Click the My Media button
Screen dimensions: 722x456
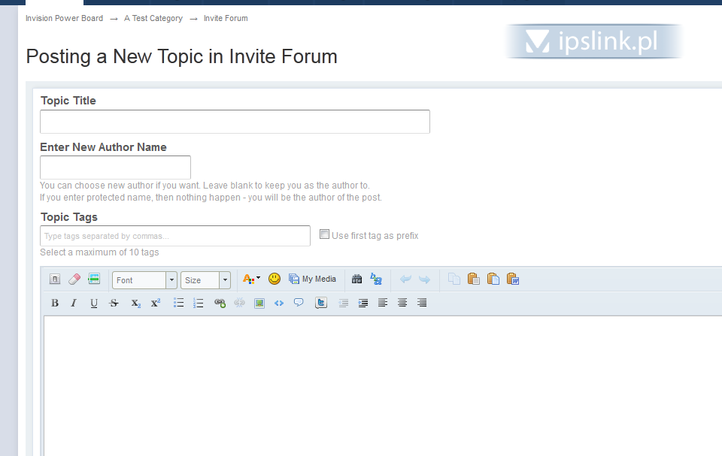[313, 279]
